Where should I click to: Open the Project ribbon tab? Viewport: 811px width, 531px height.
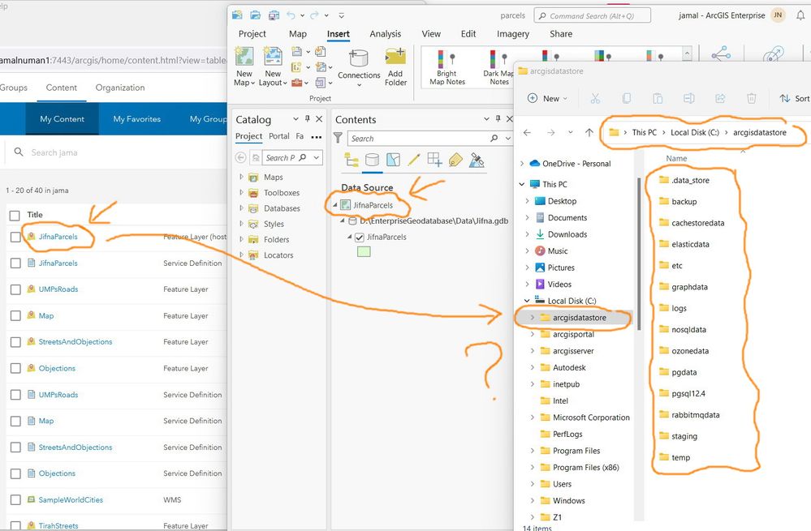coord(252,33)
